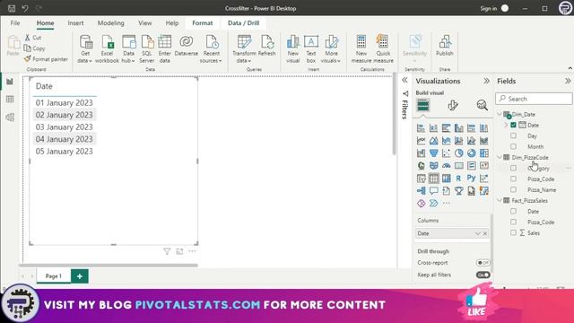Select the Table visual icon
The image size is (574, 323).
click(433, 179)
